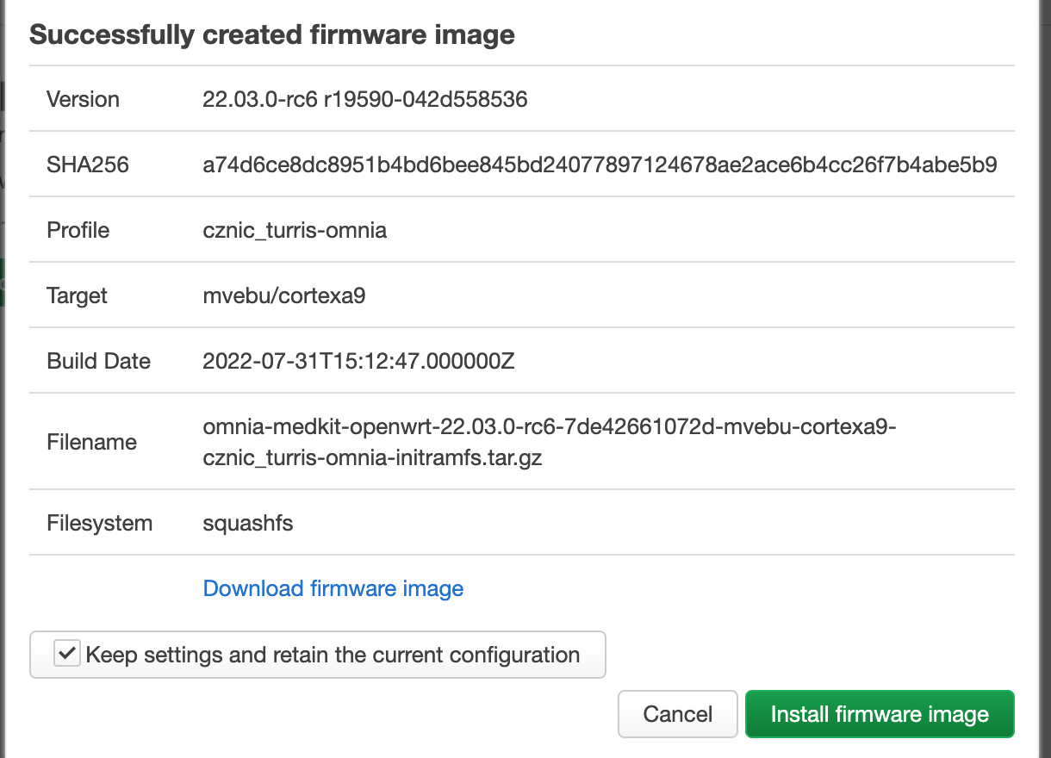Select the Build Date timestamp
This screenshot has width=1051, height=758.
pos(358,361)
